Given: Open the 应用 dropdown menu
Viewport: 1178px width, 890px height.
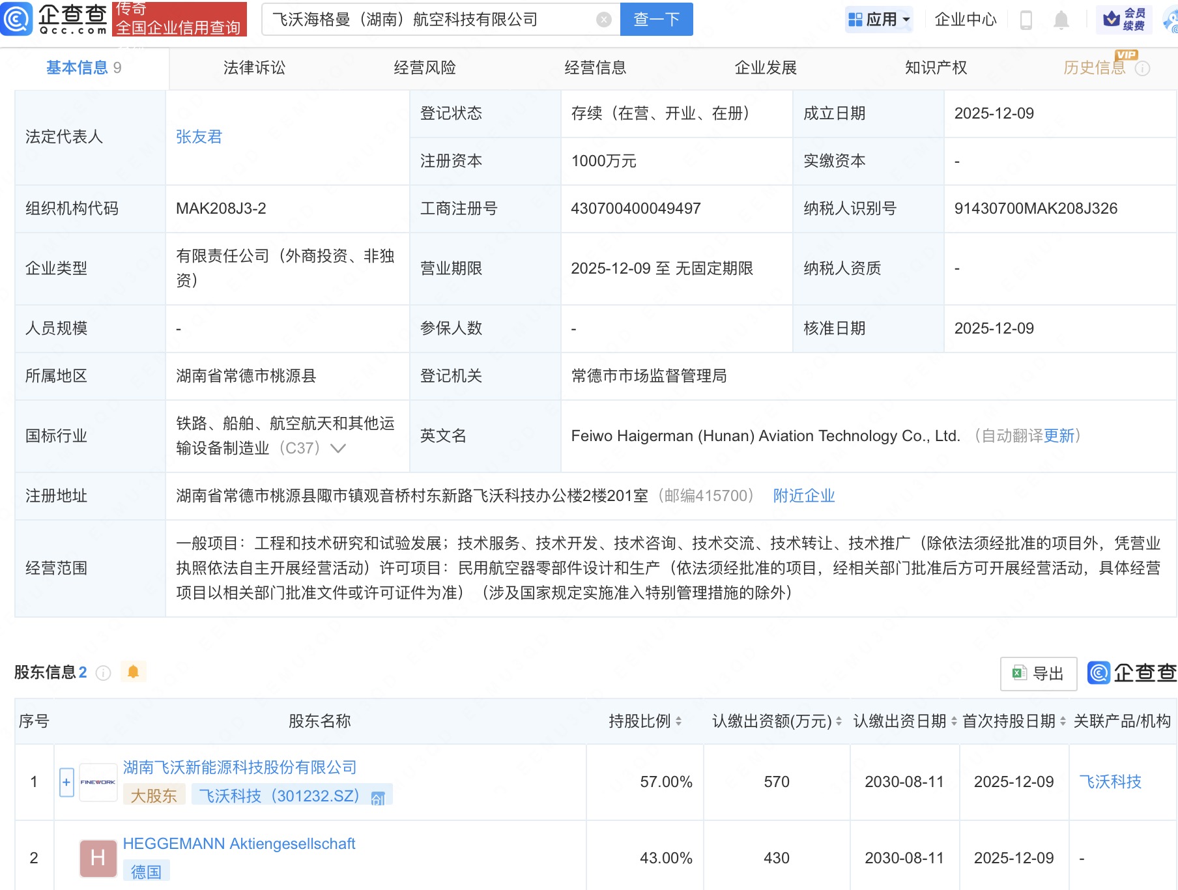Looking at the screenshot, I should pyautogui.click(x=879, y=20).
